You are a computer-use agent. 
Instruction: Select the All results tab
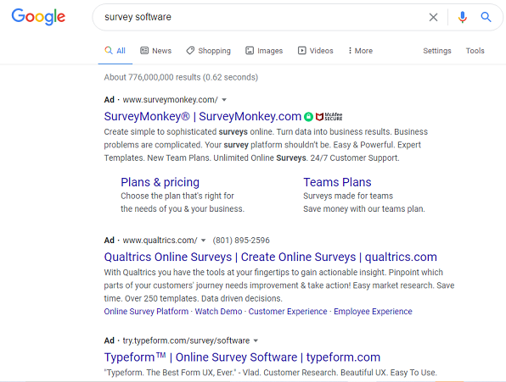(x=115, y=51)
